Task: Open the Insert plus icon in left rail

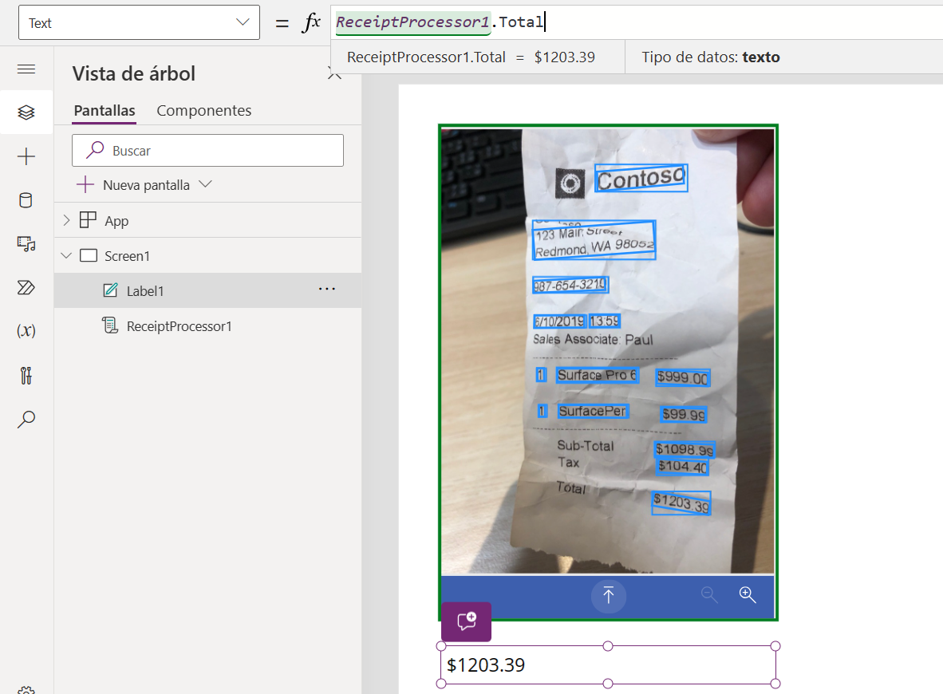Action: [x=26, y=156]
